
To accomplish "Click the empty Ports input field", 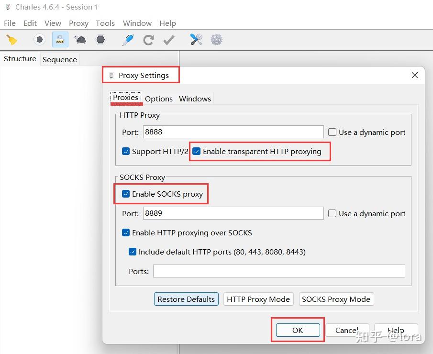I will pos(279,271).
